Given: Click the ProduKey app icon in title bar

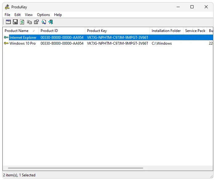Looking at the screenshot, I should (7, 7).
